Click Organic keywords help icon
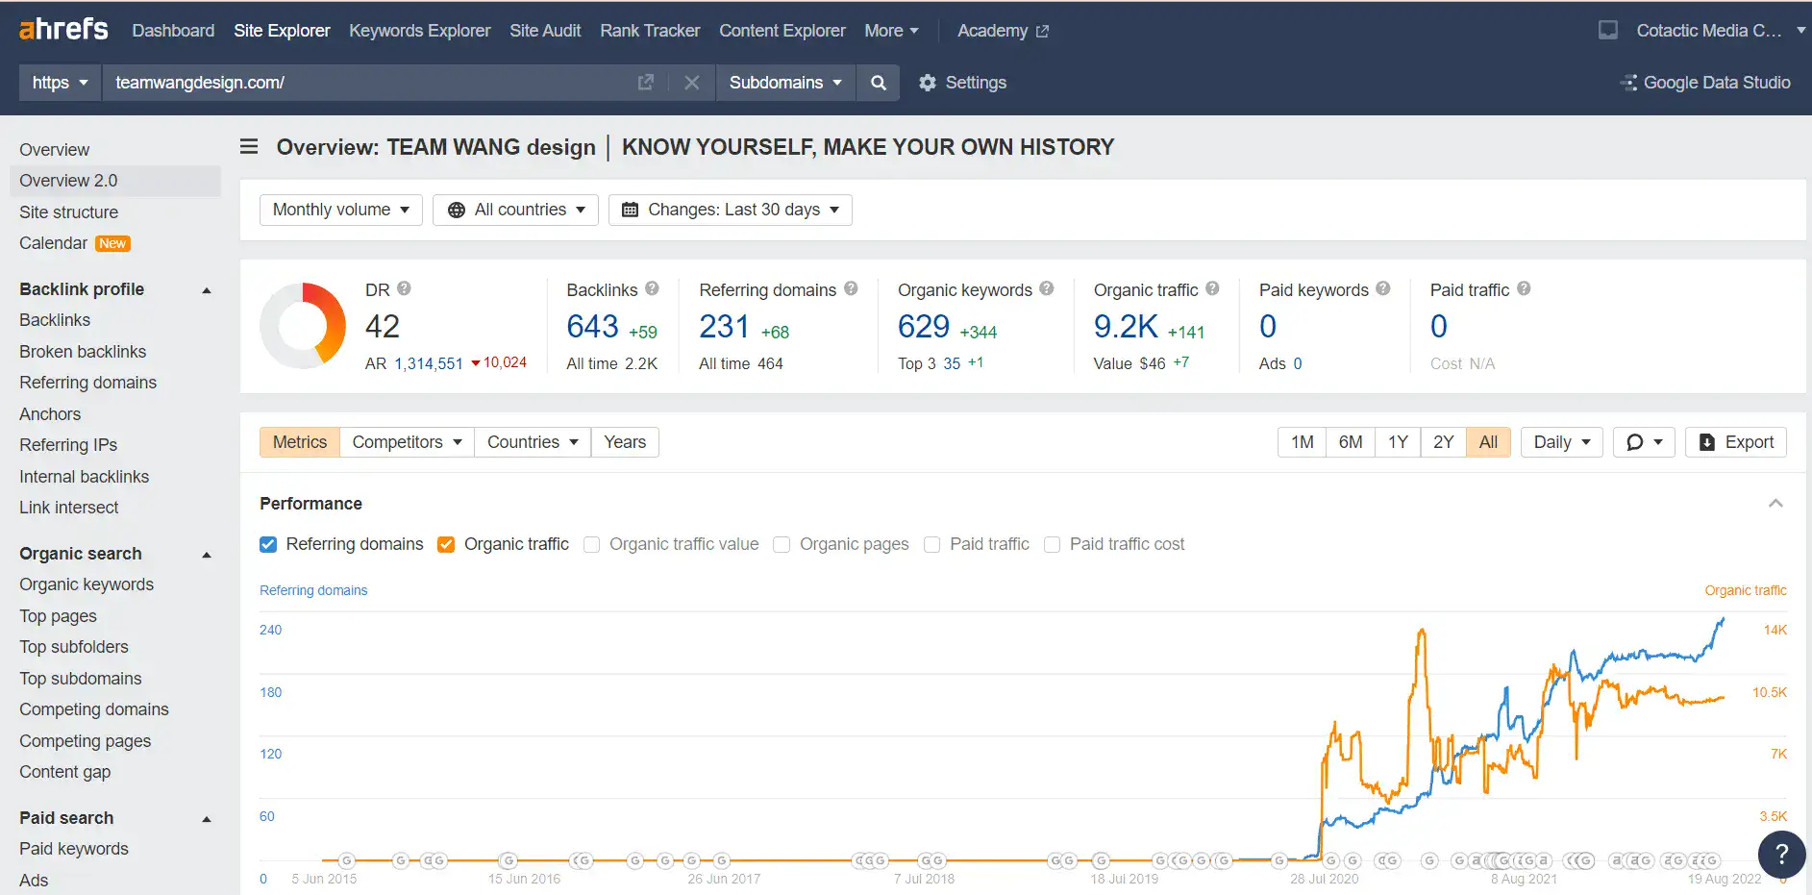Screen dimensions: 1812x895 (1047, 288)
